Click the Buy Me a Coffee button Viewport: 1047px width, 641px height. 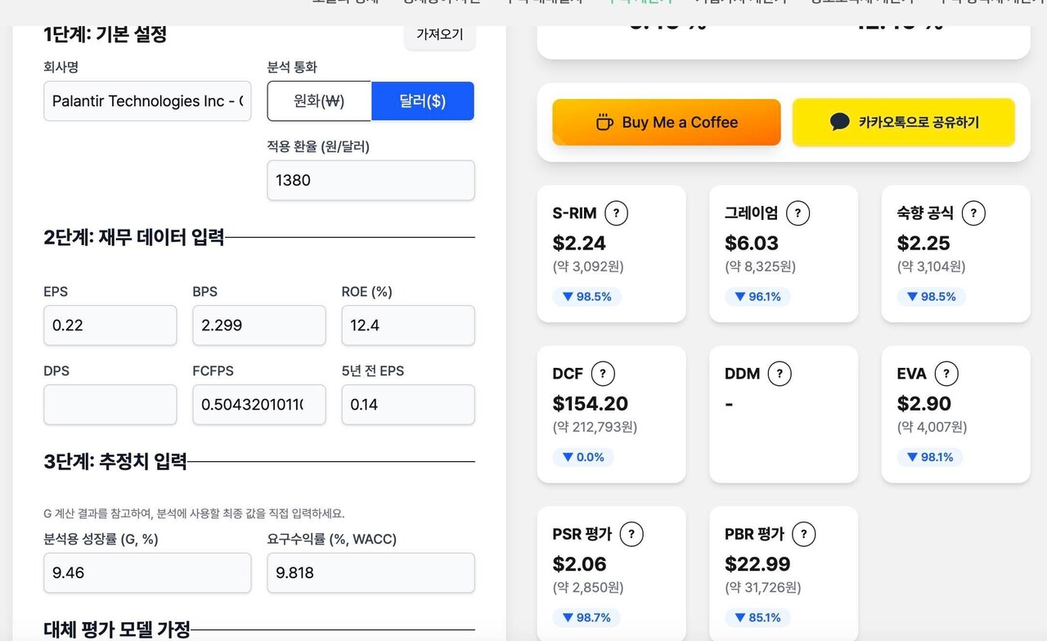[666, 123]
